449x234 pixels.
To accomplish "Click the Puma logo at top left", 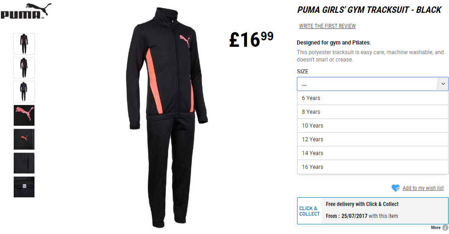I will (26, 11).
